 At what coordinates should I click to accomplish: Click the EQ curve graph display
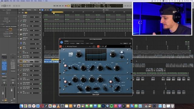[96, 54]
